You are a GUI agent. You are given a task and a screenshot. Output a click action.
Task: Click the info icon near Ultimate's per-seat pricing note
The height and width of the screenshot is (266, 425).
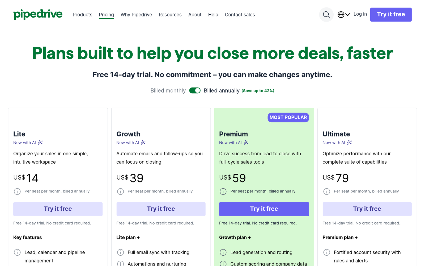coord(326,191)
